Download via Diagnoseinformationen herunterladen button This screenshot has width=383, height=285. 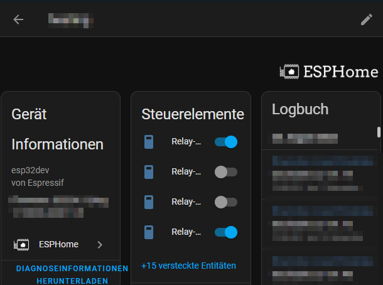[72, 274]
